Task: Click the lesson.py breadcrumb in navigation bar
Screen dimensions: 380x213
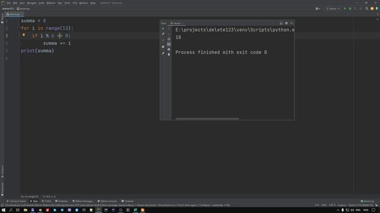Action: tap(24, 9)
